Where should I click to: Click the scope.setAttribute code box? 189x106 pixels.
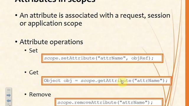click(x=102, y=58)
